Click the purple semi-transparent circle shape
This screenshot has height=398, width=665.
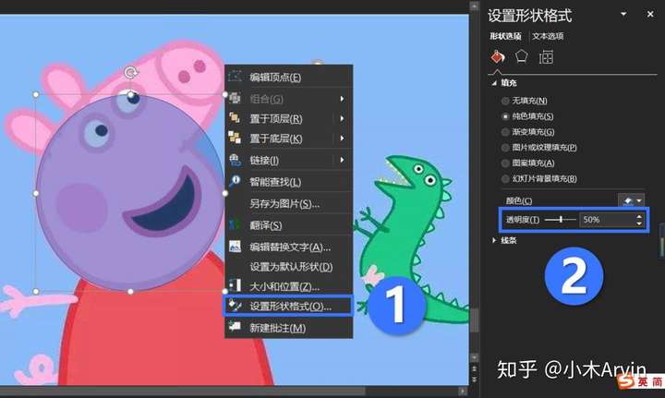click(x=130, y=193)
